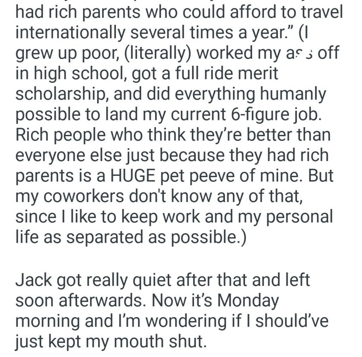Click the word "everyone"

coord(54,155)
